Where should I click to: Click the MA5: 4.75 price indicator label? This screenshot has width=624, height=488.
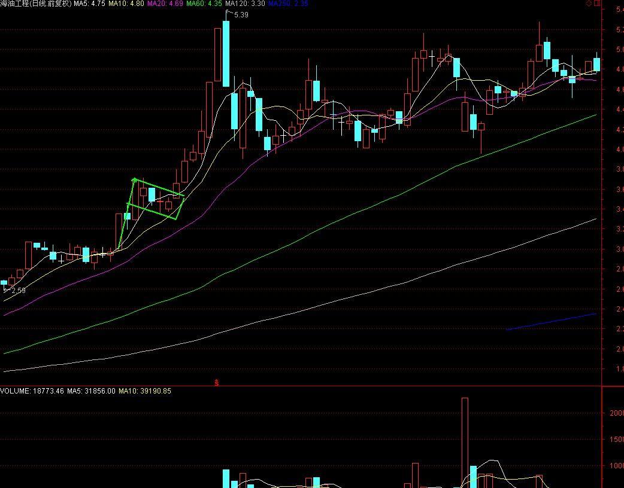(90, 4)
